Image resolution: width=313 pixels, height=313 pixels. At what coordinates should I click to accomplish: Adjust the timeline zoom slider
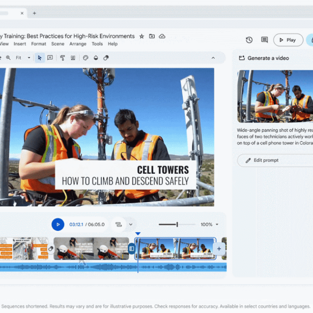[x=177, y=225]
